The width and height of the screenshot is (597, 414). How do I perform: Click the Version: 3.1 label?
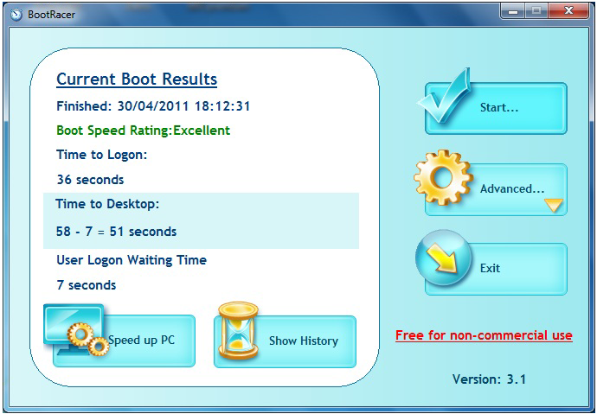tap(489, 379)
